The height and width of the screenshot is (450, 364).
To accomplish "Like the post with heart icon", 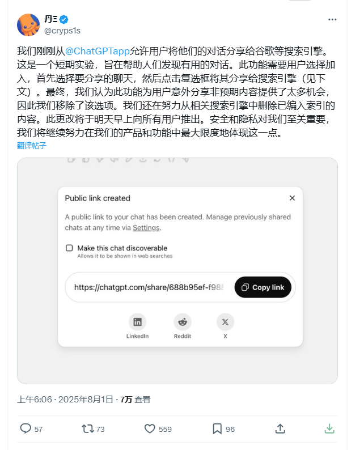I will pyautogui.click(x=150, y=429).
